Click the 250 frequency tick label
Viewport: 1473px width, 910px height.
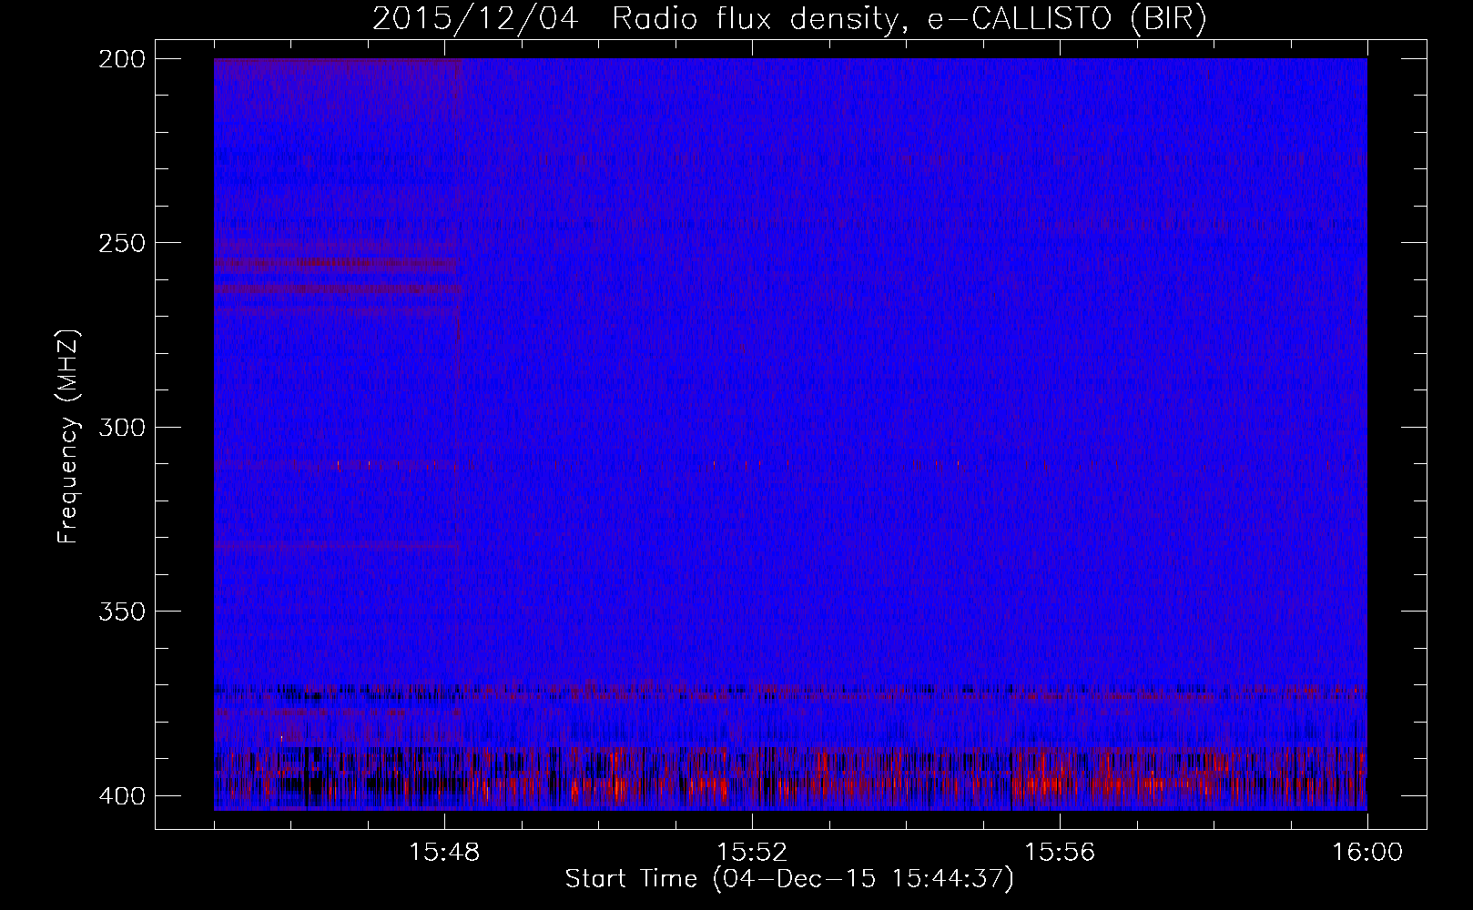121,243
